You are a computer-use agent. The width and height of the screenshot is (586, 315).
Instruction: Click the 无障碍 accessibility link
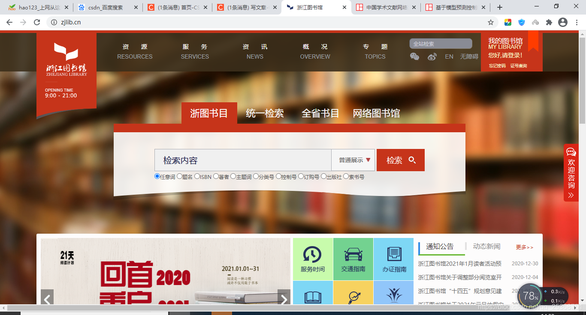coord(469,56)
